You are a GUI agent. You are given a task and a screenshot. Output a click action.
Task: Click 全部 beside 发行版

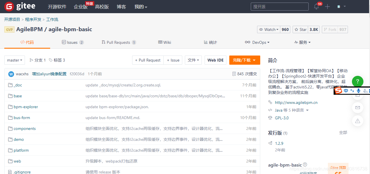[343, 133]
